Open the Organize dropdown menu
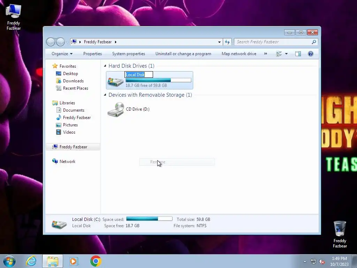357x268 pixels. click(62, 54)
